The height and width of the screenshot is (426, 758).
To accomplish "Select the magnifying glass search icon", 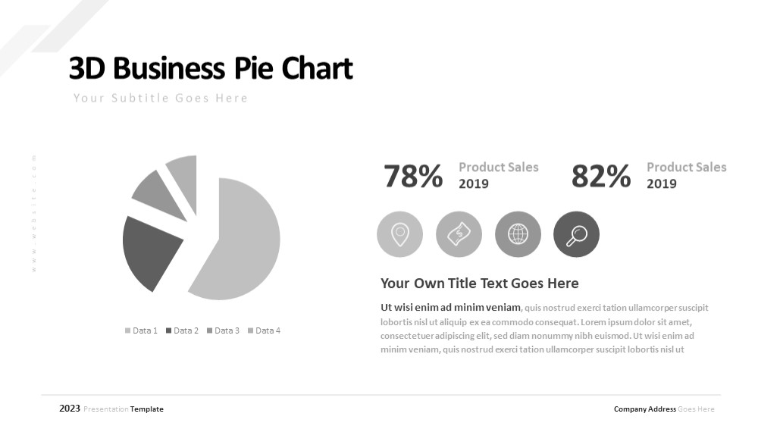I will [x=576, y=234].
